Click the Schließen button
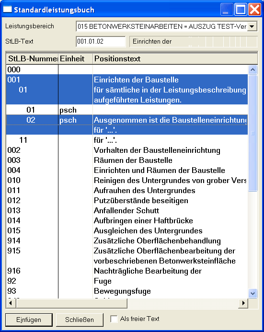264x332 pixels. click(x=80, y=320)
